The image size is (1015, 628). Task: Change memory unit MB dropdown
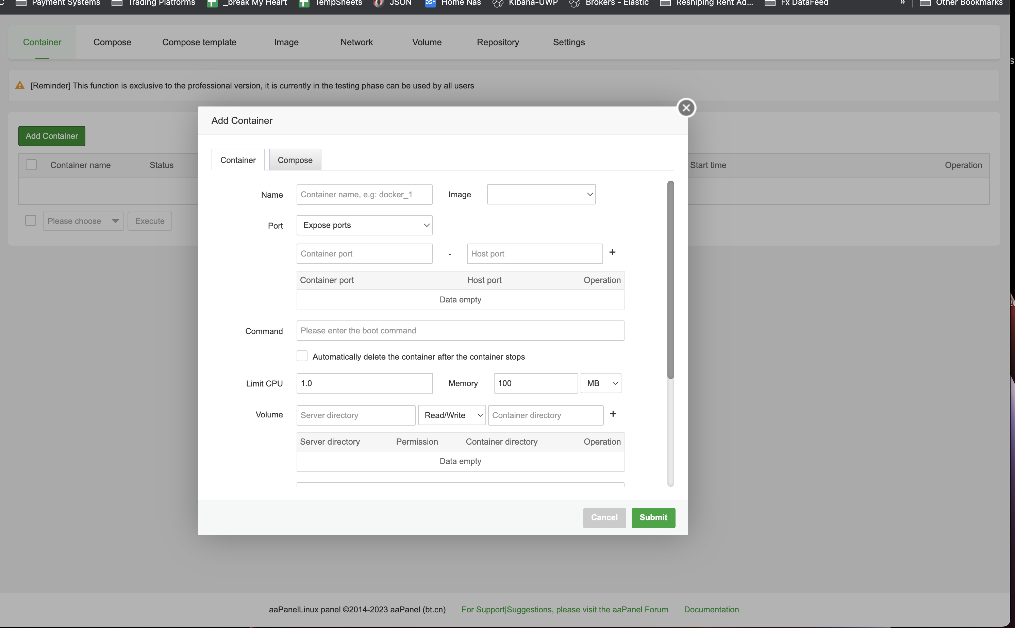(600, 383)
